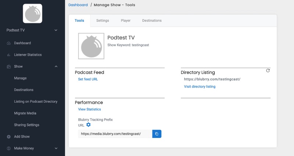Screen dimensions: 294x156
Task: Open tracking prefix URL gear settings
Action: pyautogui.click(x=88, y=125)
